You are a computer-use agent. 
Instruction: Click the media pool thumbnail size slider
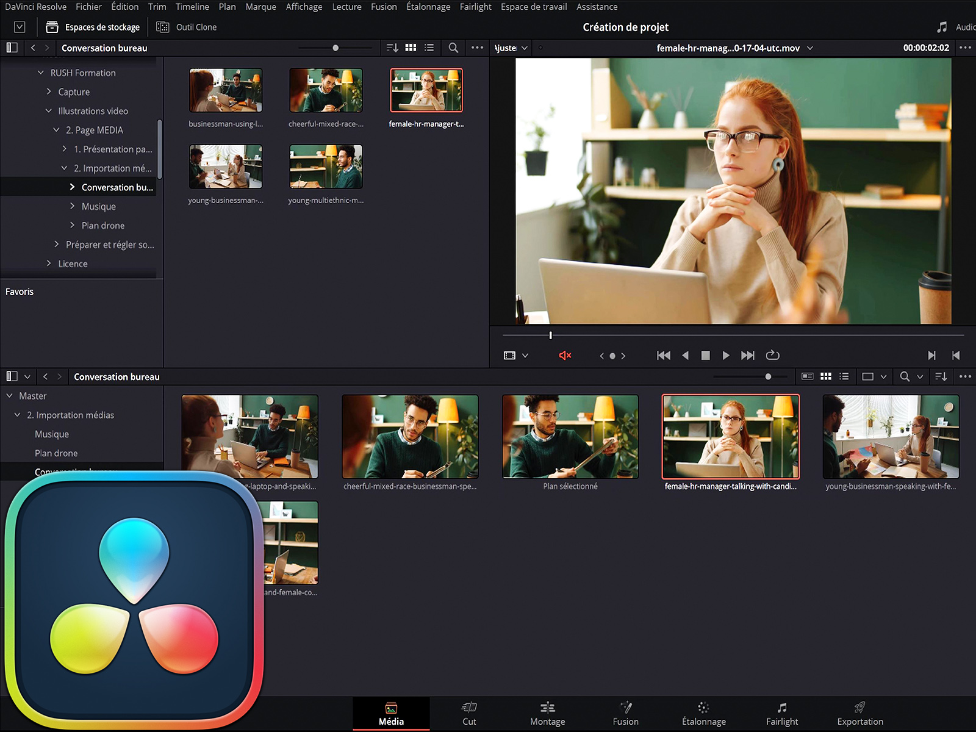click(768, 377)
